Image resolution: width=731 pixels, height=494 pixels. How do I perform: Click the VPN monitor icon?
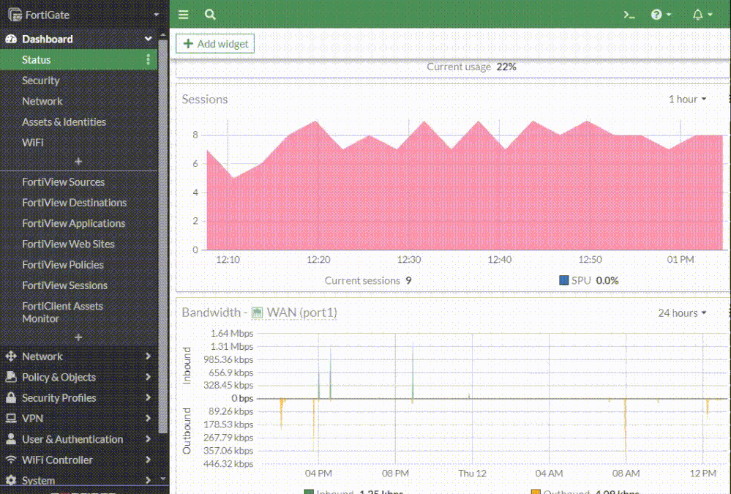[11, 419]
